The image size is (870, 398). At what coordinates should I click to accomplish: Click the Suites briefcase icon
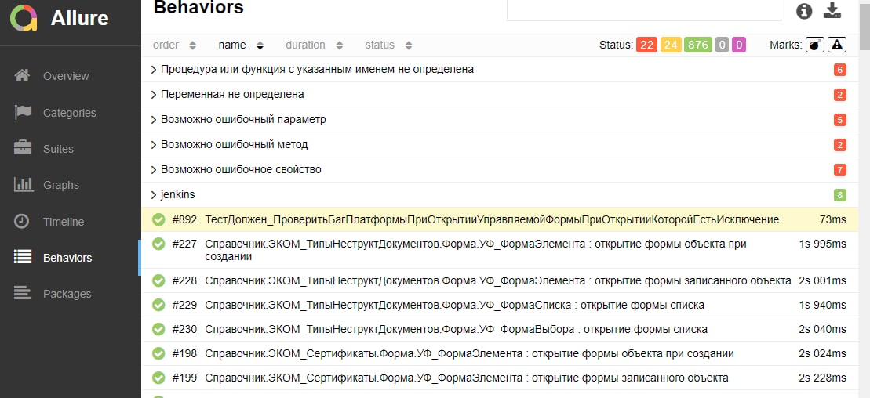tap(23, 148)
